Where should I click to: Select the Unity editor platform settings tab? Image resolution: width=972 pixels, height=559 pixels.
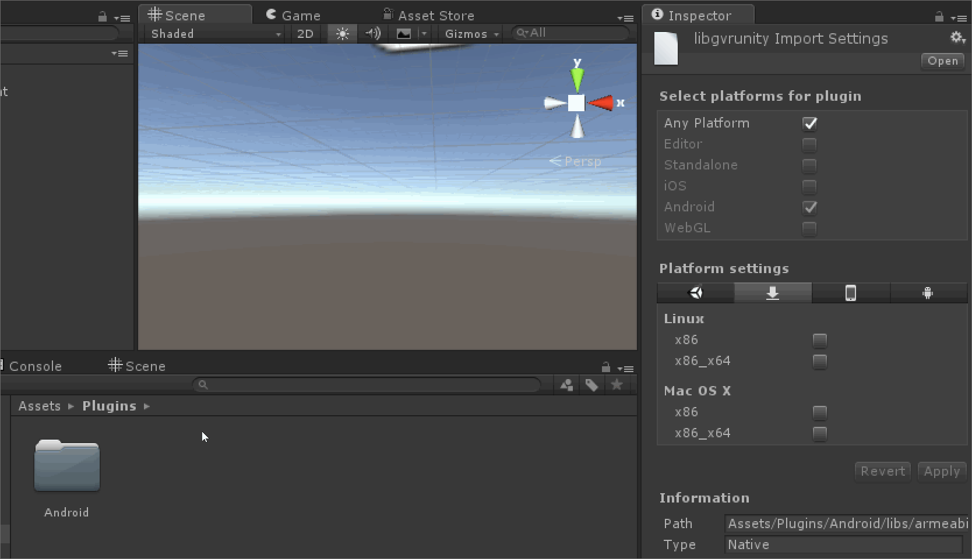point(696,293)
